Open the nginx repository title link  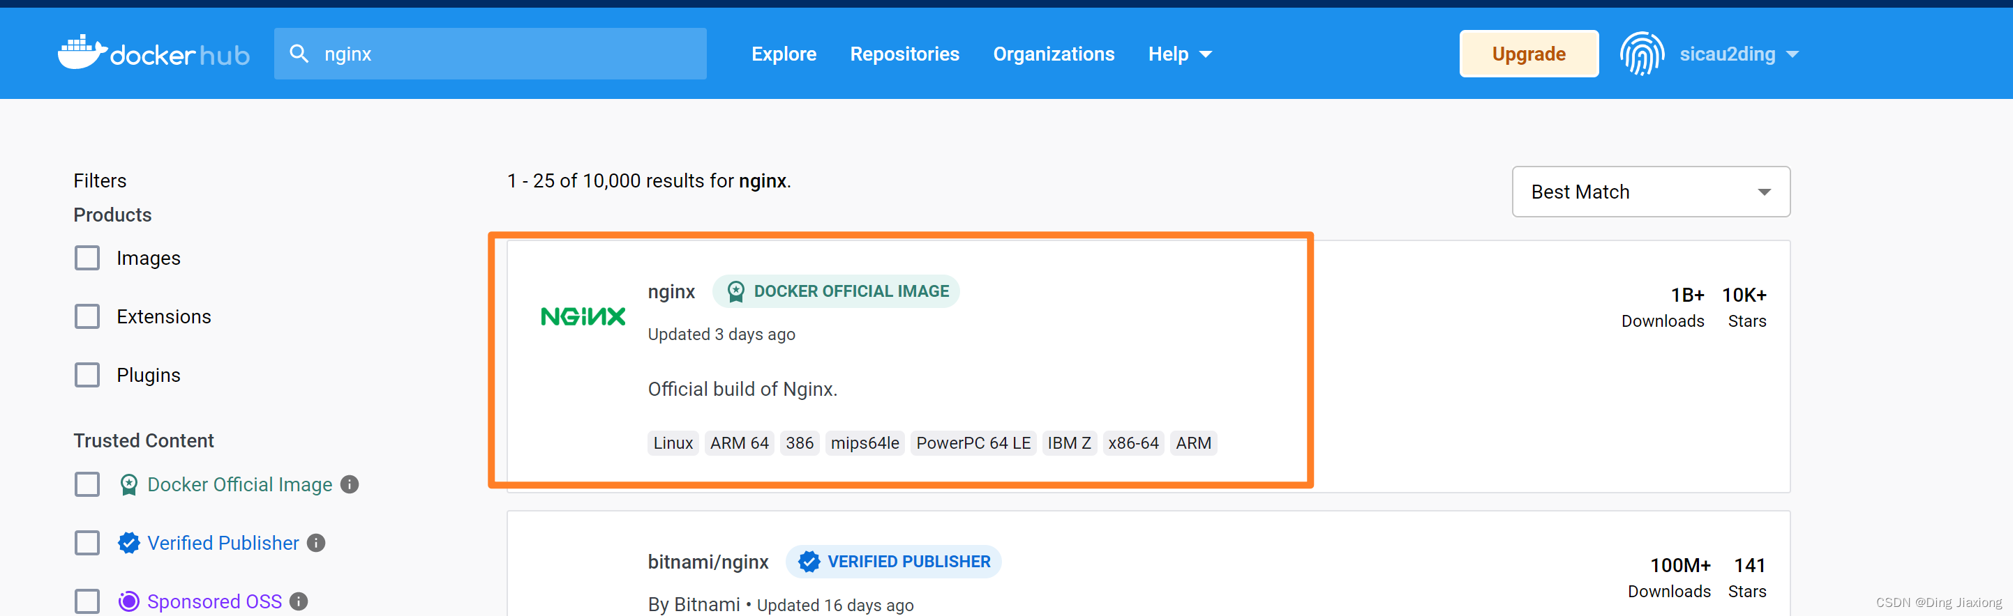pyautogui.click(x=671, y=292)
